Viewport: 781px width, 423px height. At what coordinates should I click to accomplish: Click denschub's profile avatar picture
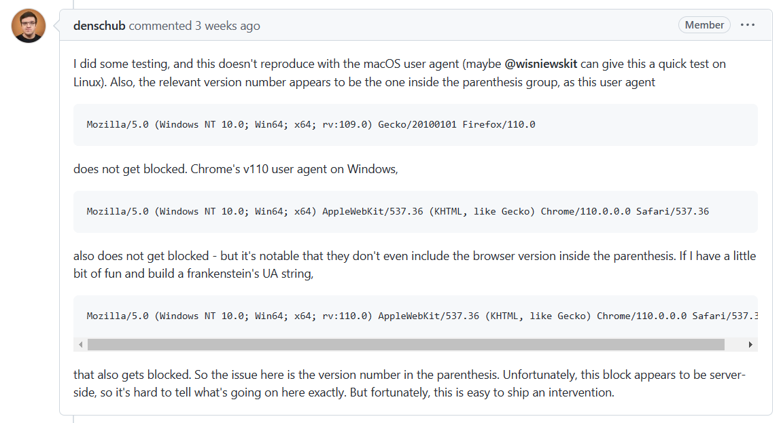[x=29, y=26]
